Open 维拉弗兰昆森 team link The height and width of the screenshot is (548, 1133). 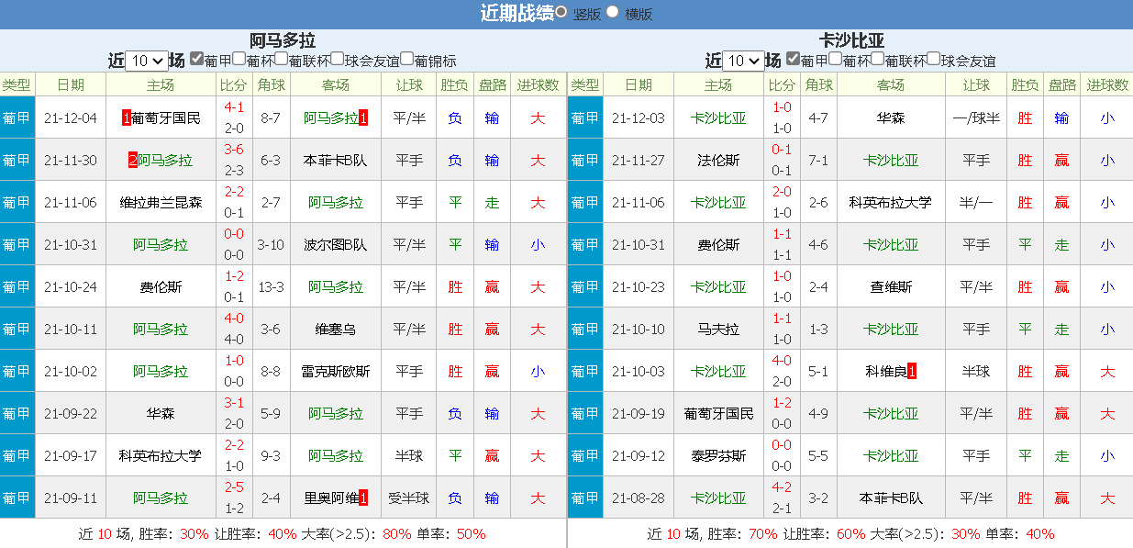pyautogui.click(x=161, y=203)
